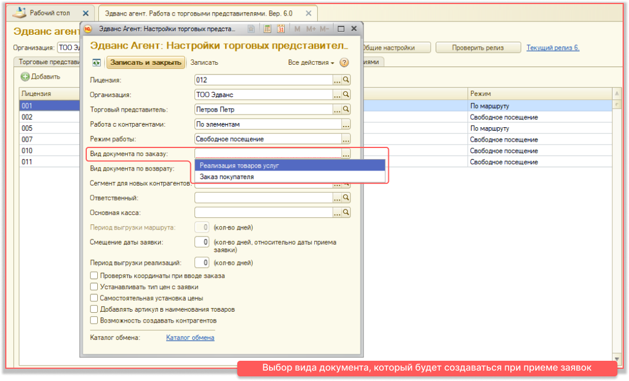Viewport: 629px width, 381px height.
Task: Open Торговый представитель with its magnifier icon
Action: click(x=346, y=109)
